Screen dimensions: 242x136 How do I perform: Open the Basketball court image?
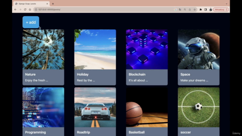[147, 107]
